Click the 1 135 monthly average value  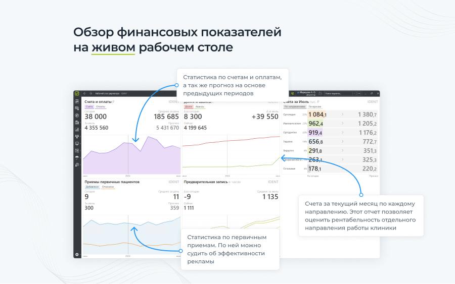pos(270,197)
